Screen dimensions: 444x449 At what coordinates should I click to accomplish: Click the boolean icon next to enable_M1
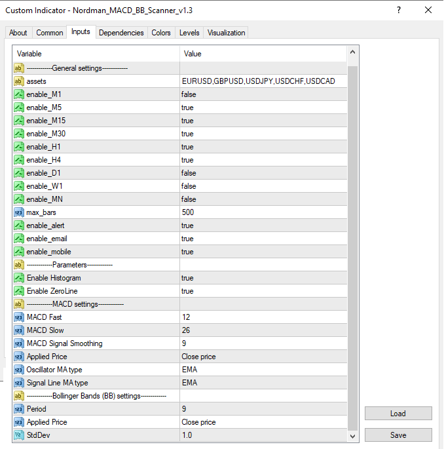point(18,94)
